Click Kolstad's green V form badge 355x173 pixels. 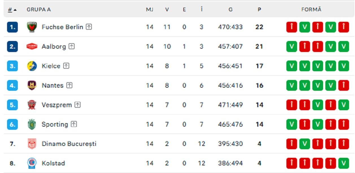[x=343, y=163]
